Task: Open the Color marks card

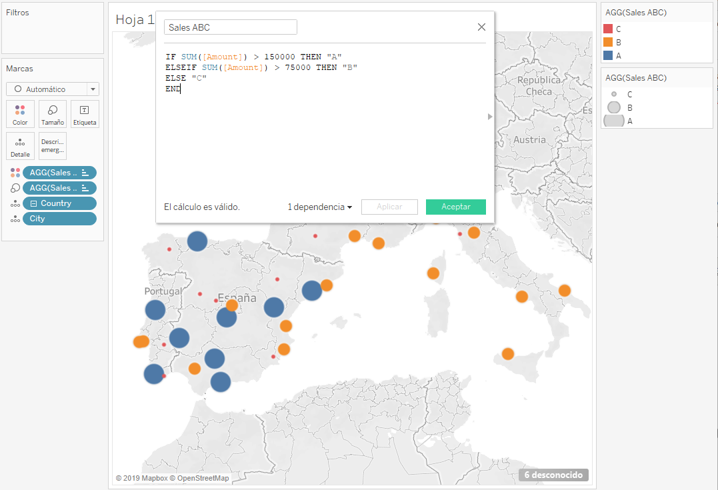Action: [x=20, y=113]
